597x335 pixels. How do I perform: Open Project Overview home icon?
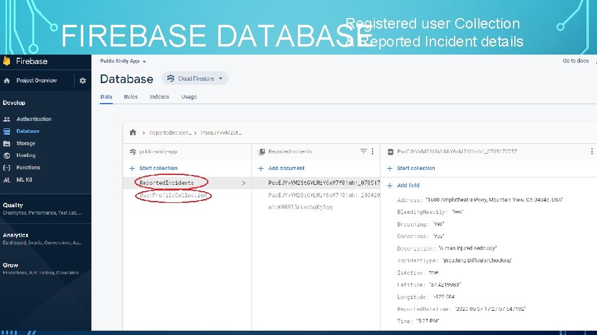(7, 81)
